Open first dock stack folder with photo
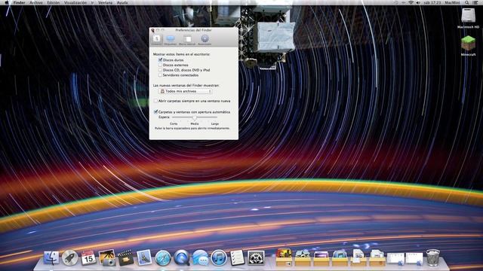Screen dimensions: 483x271 pyautogui.click(x=284, y=257)
